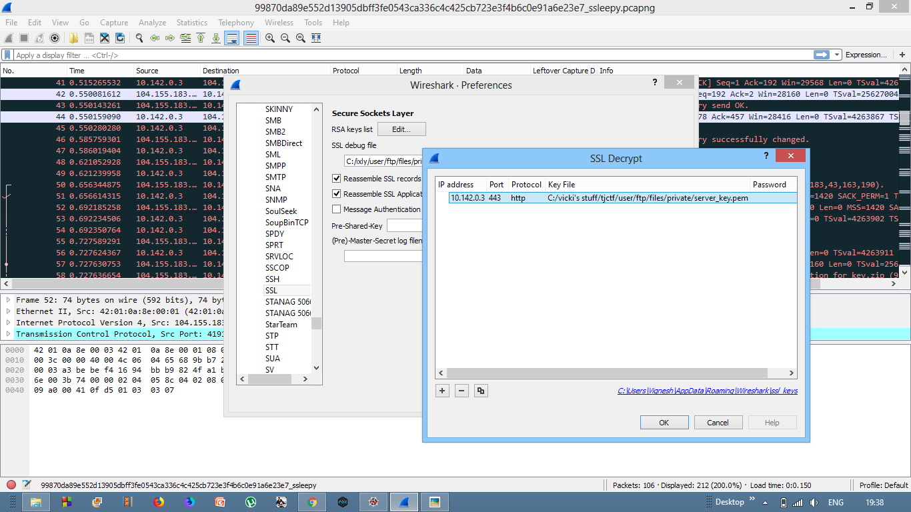Click SSL Decrypt help question mark
The height and width of the screenshot is (512, 911).
766,155
